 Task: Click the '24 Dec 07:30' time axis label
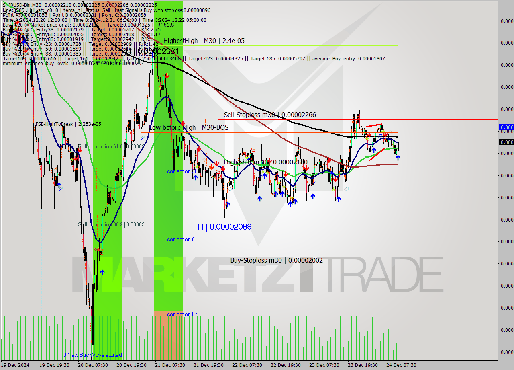point(401,365)
